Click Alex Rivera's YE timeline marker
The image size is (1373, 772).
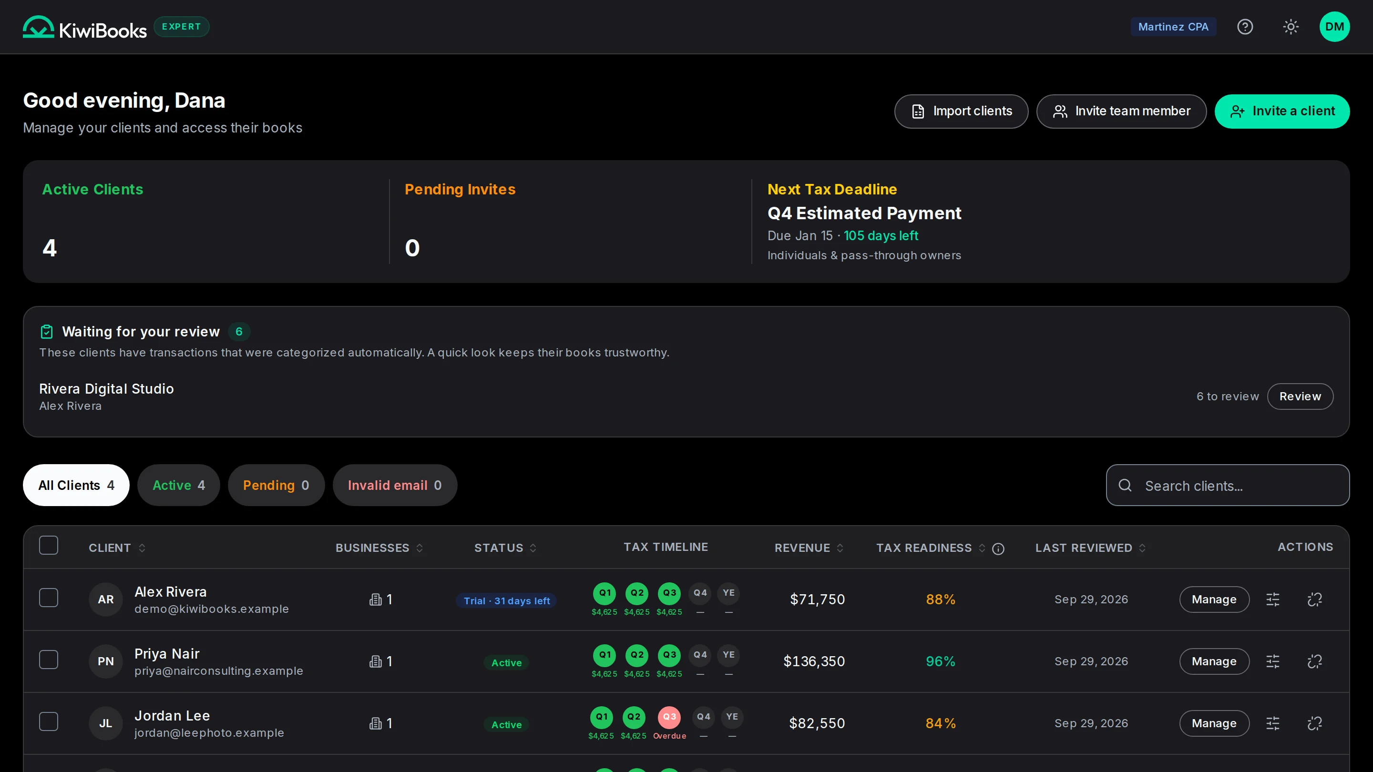pos(728,593)
